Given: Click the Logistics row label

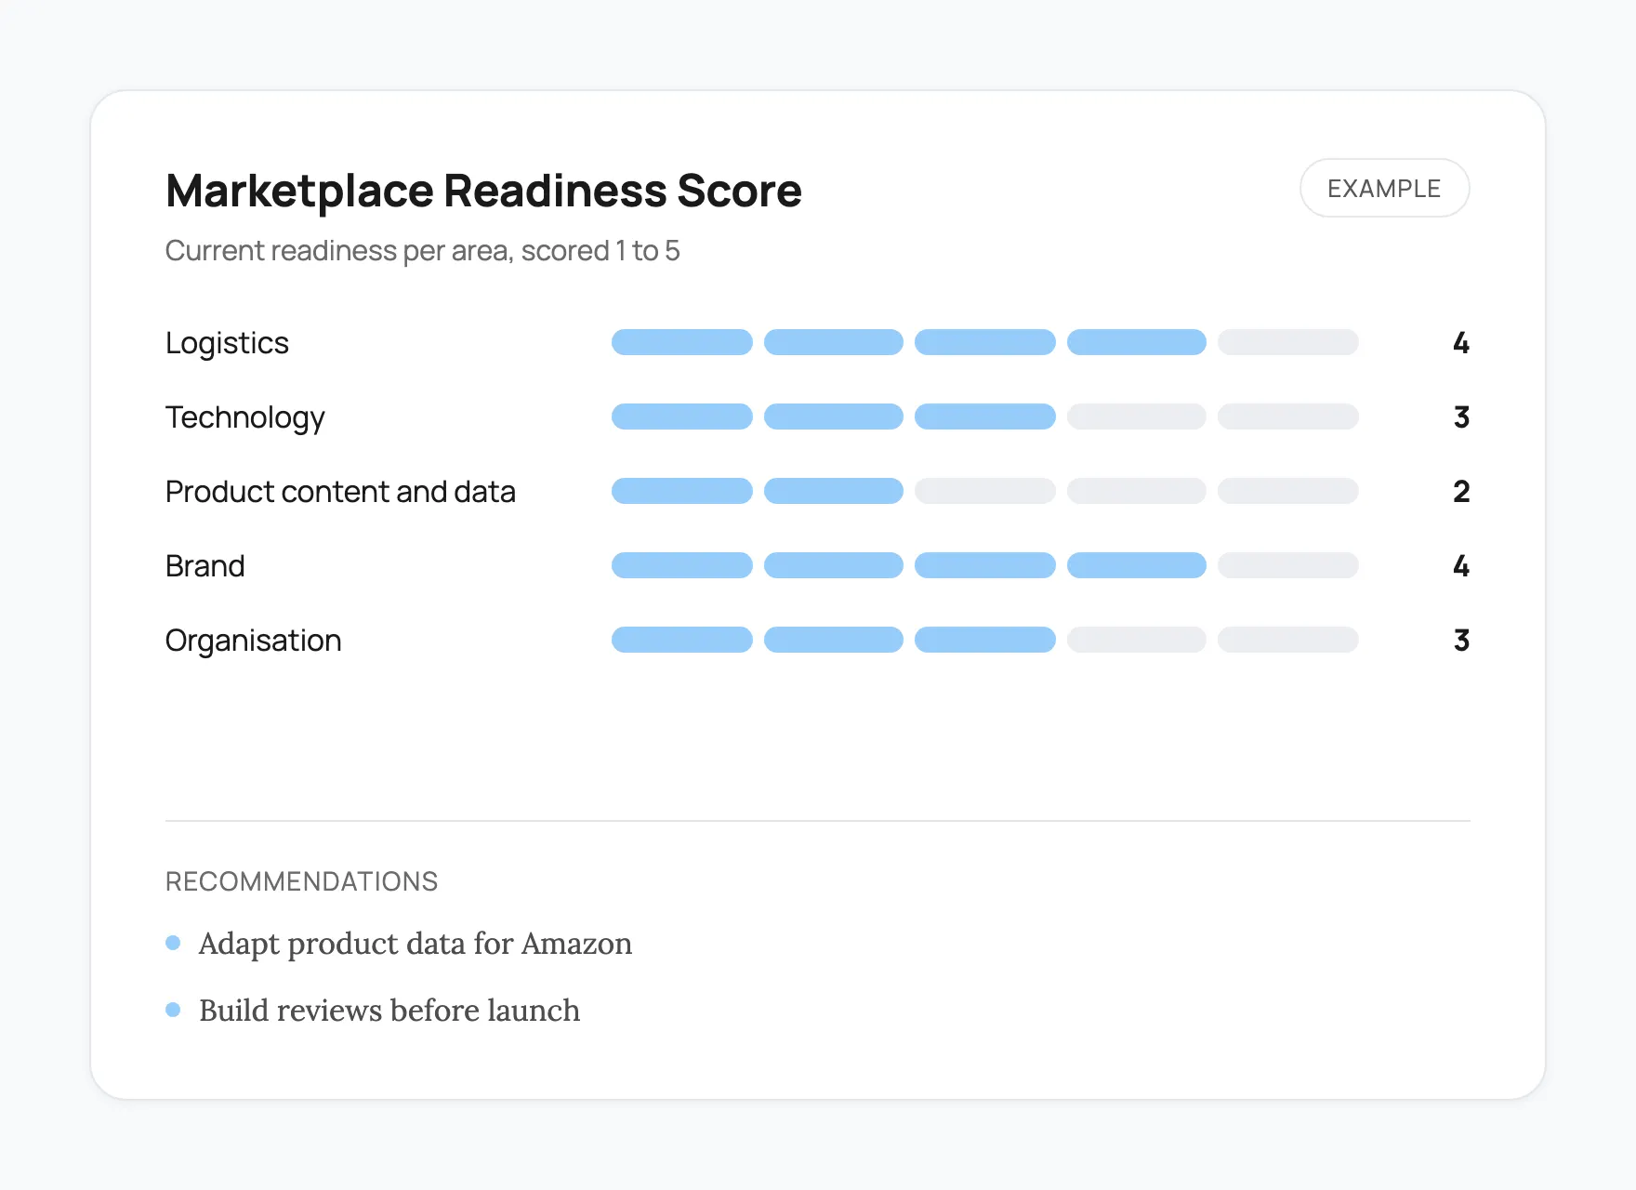Looking at the screenshot, I should [x=227, y=343].
